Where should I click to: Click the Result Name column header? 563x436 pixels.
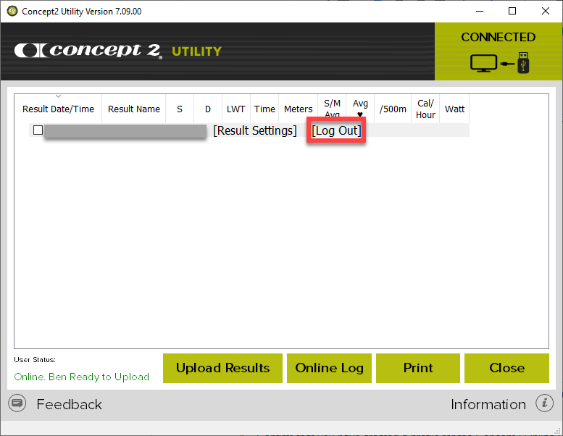click(x=134, y=109)
